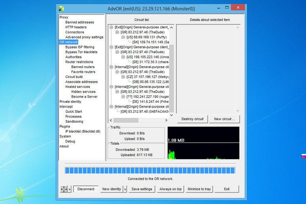The width and height of the screenshot is (306, 204).
Task: Collapse the [US] 198.105.223.146 node
Action: coord(123,57)
